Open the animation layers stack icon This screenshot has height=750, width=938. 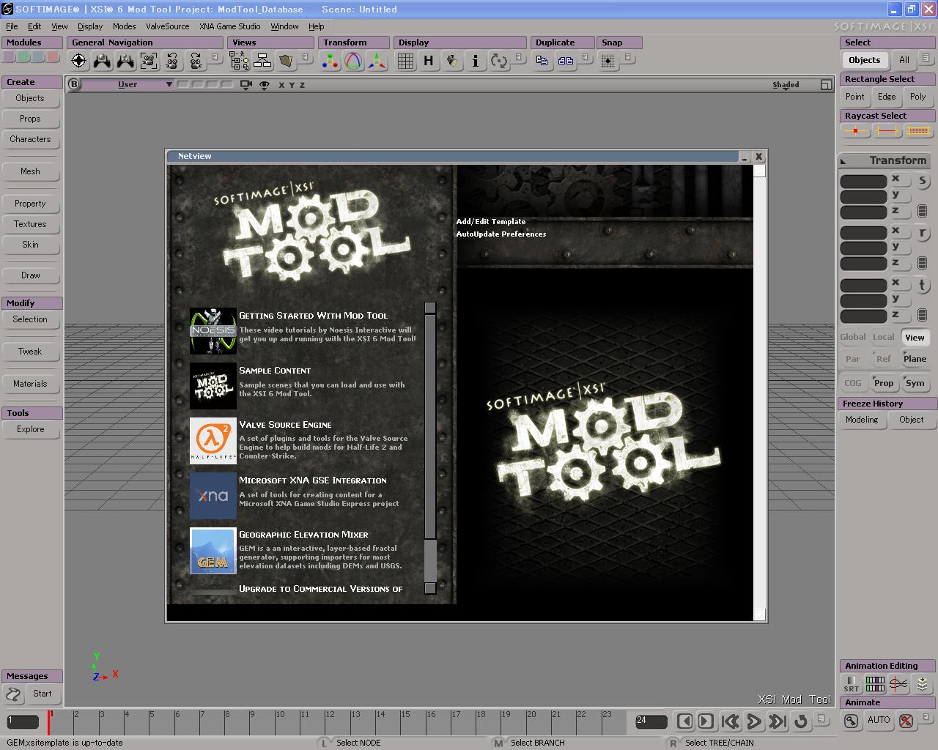(922, 684)
